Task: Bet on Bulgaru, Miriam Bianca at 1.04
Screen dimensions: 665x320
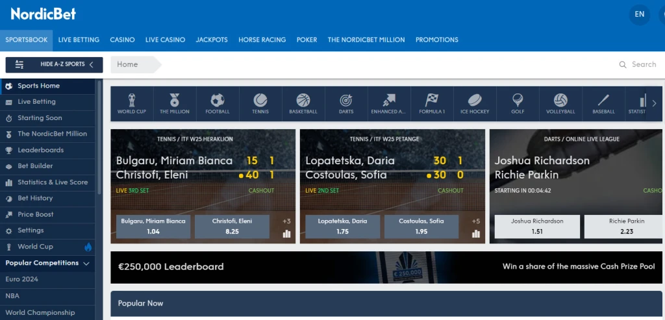Action: 153,227
